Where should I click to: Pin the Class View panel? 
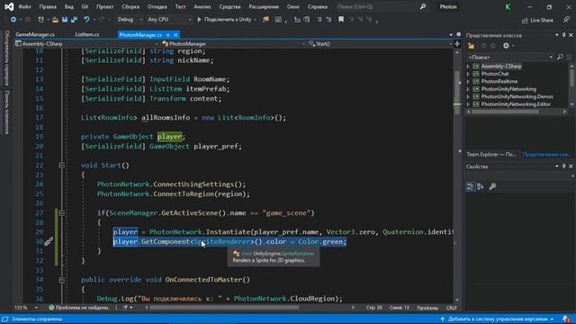tap(564, 35)
